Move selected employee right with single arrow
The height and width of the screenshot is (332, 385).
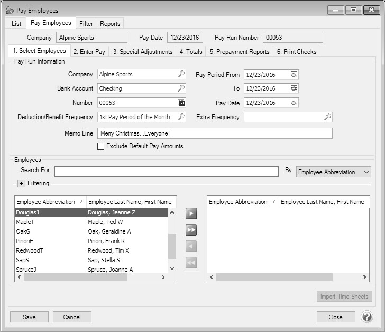(191, 213)
